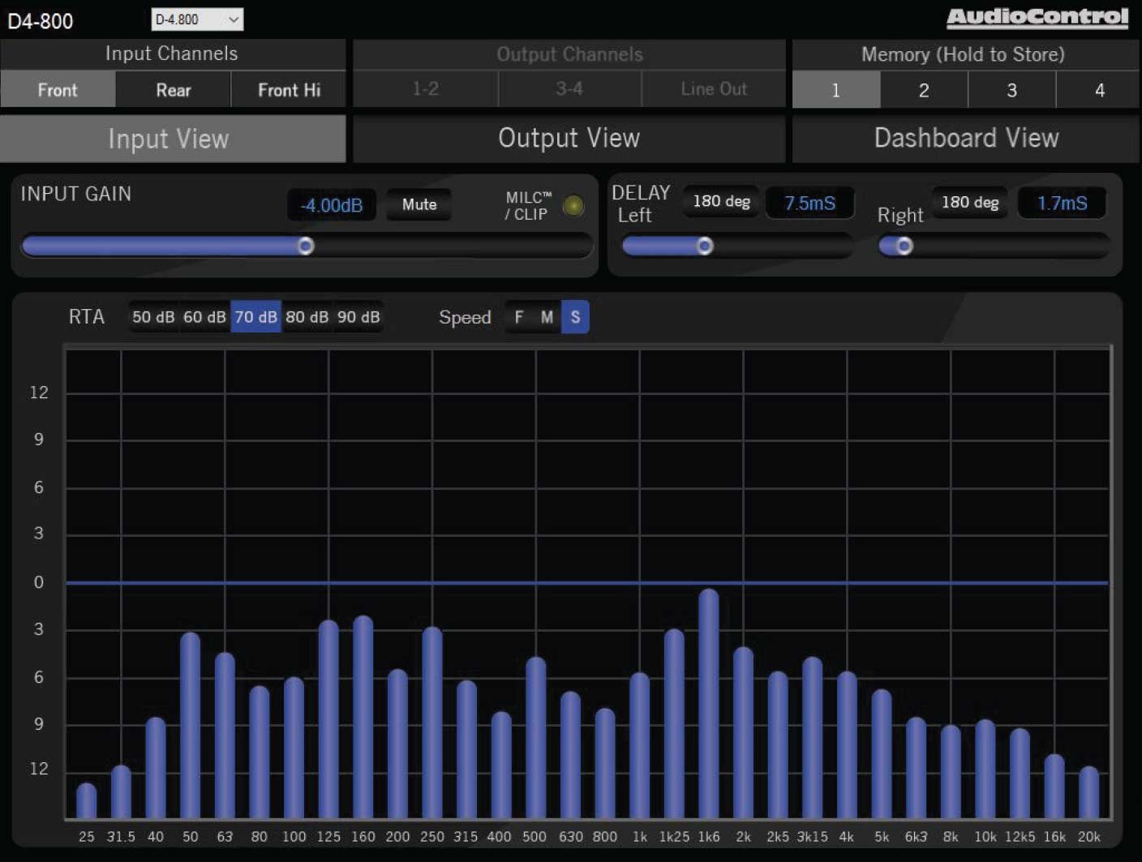Select Memory preset 3
1142x862 pixels.
pos(1011,90)
